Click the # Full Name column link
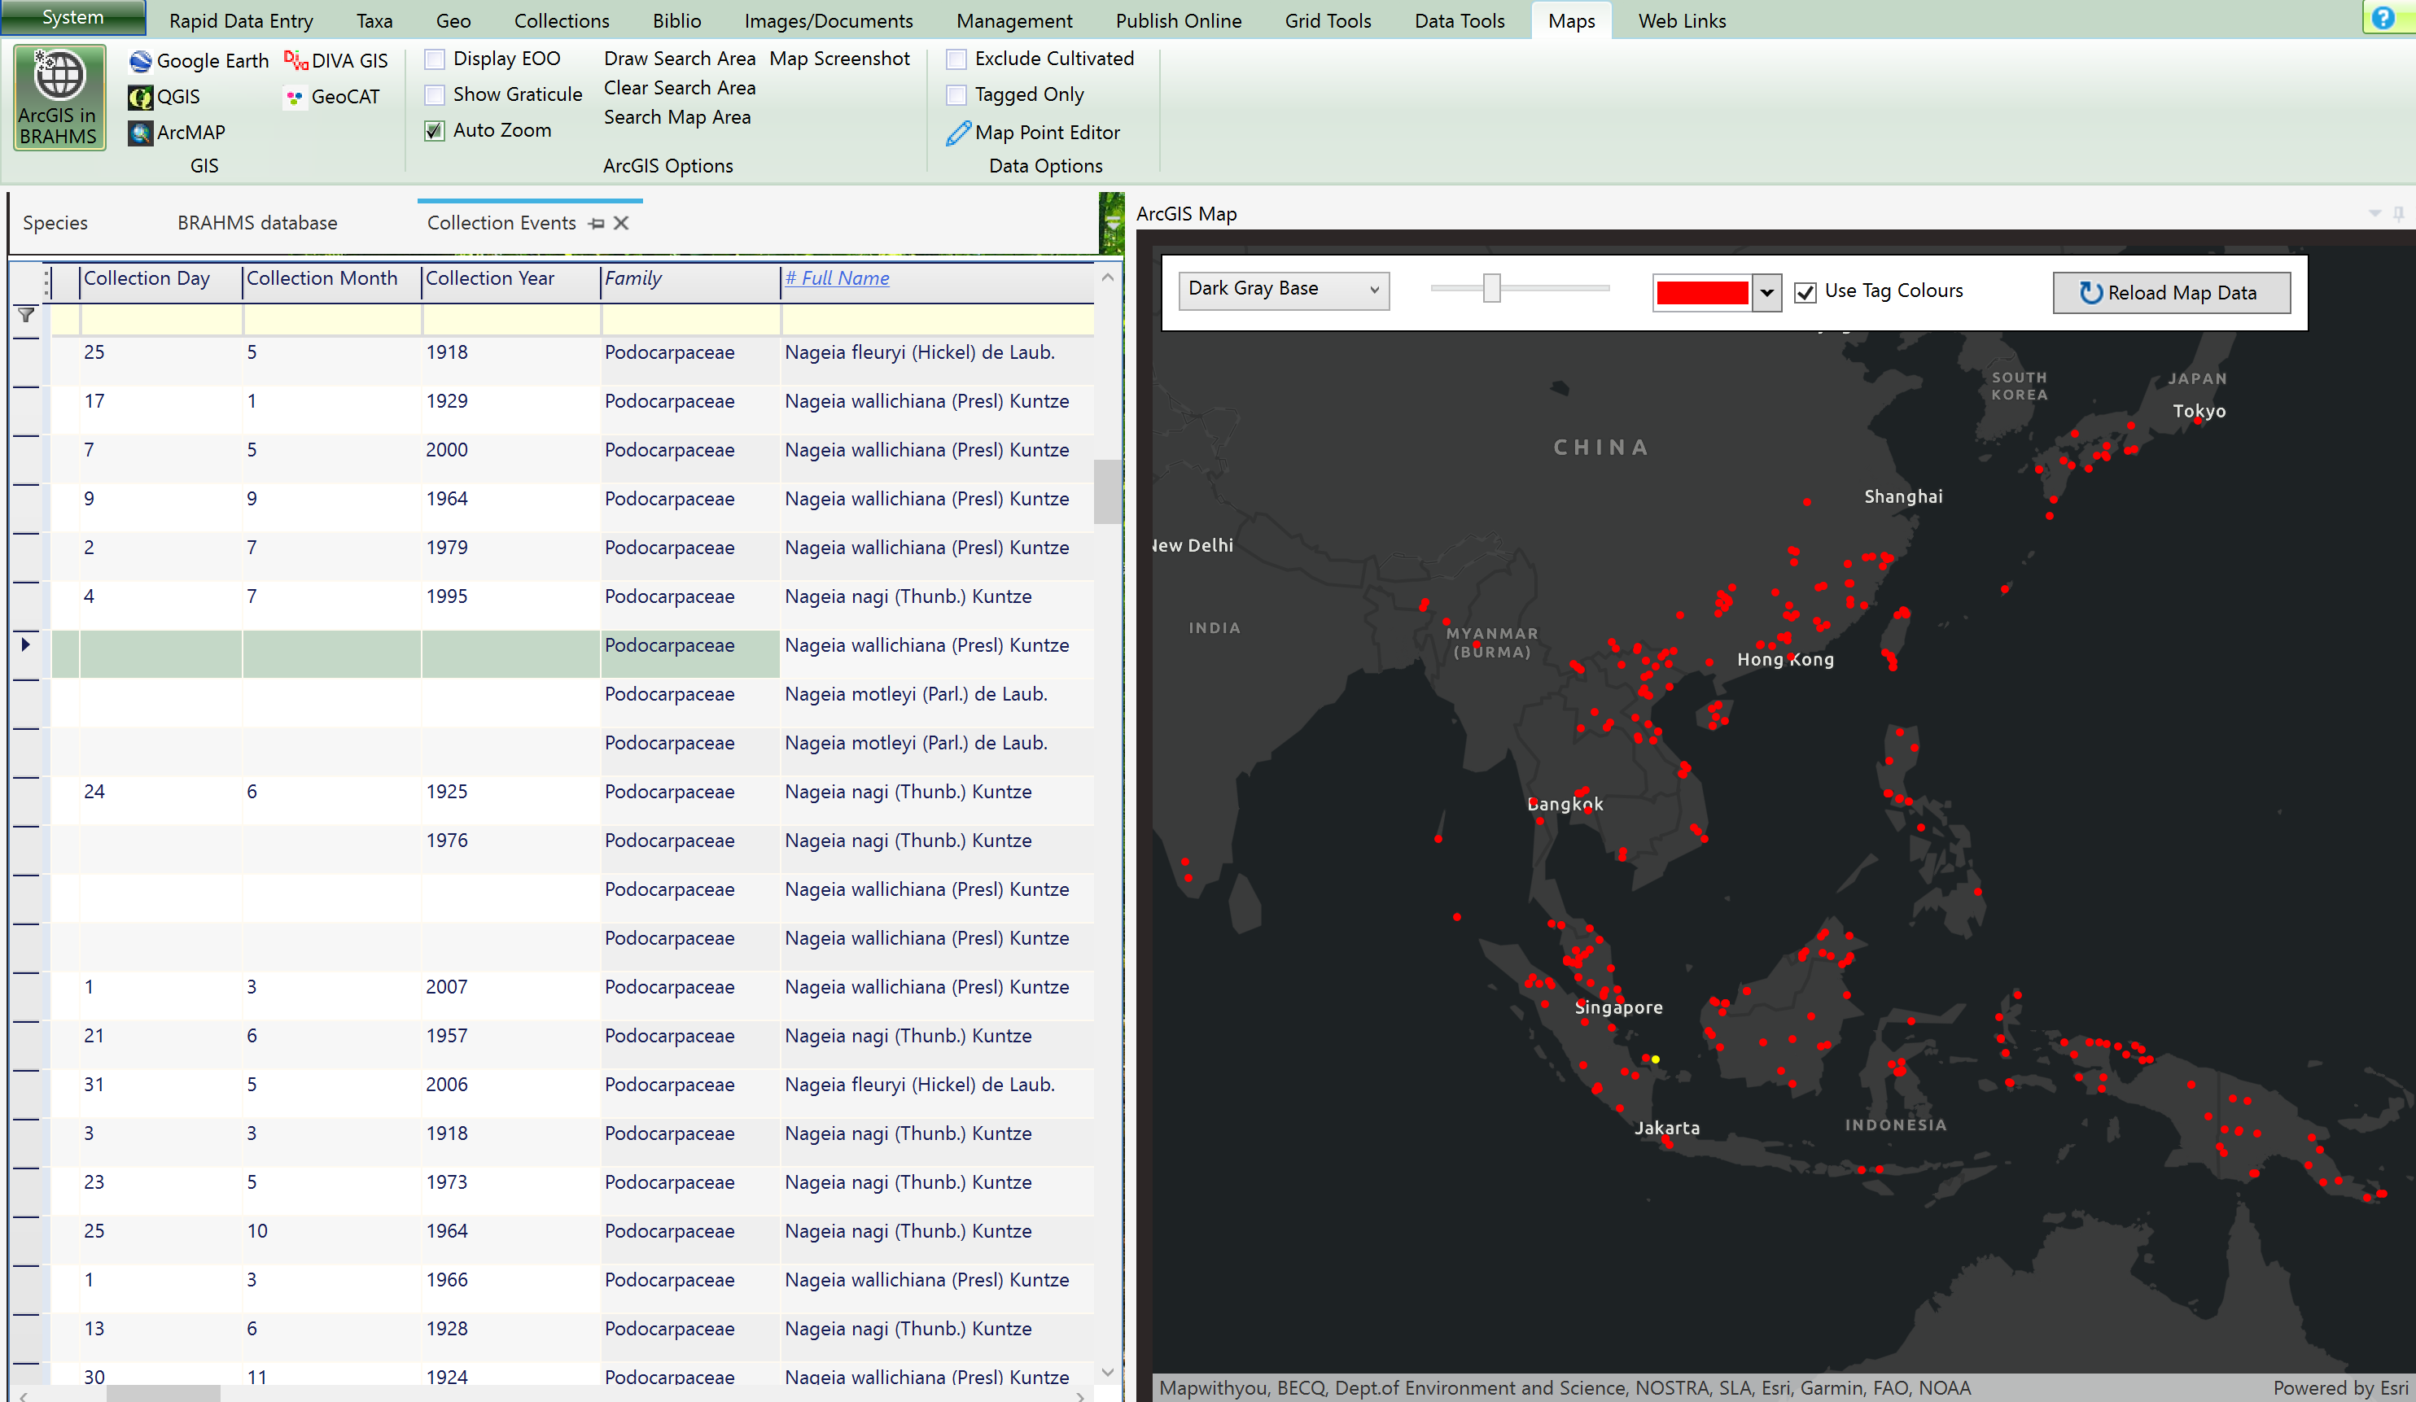 (837, 278)
